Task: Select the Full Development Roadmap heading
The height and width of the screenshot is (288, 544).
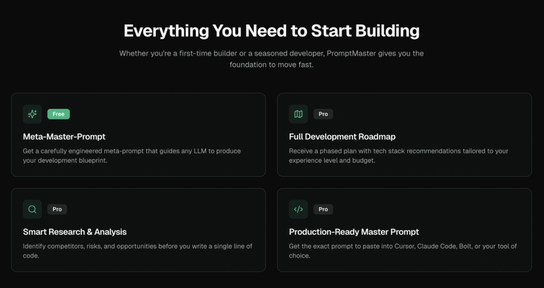Action: pyautogui.click(x=342, y=137)
